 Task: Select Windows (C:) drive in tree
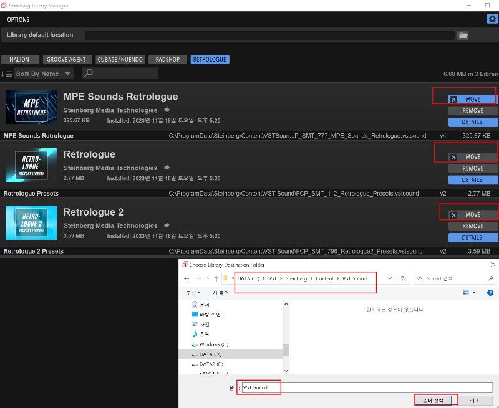[210, 344]
